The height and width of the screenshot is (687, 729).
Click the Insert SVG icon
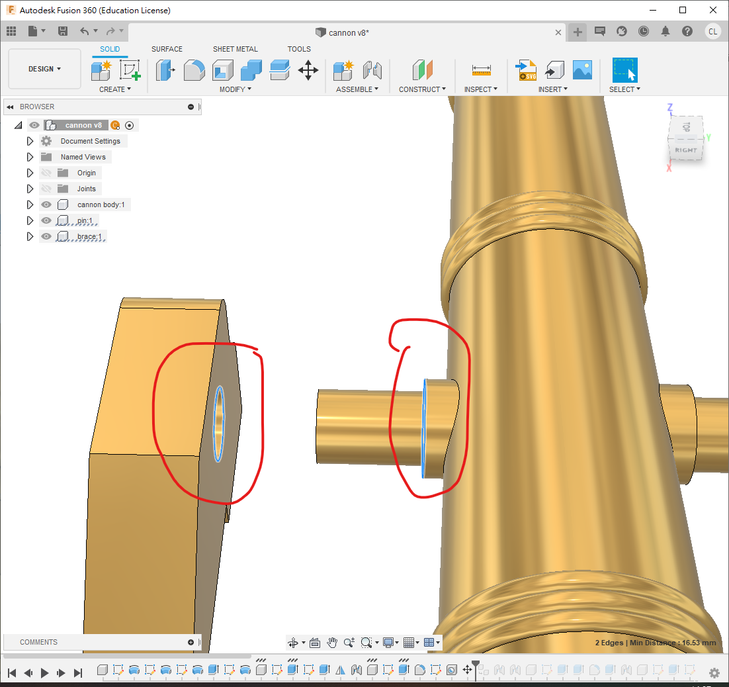(527, 69)
